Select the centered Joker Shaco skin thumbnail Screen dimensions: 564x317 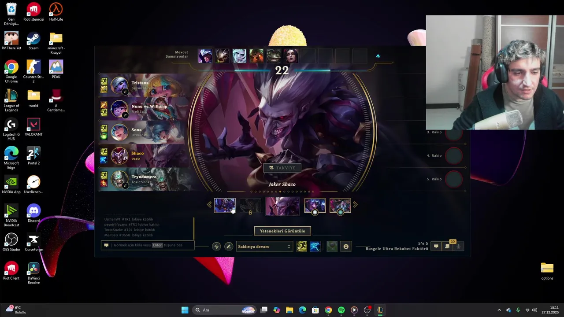[282, 206]
